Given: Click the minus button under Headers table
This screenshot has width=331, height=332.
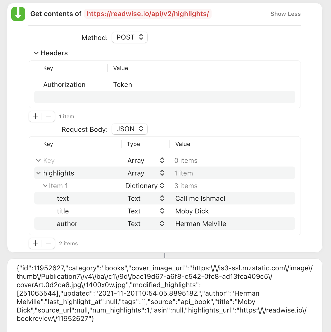Looking at the screenshot, I should 48,116.
